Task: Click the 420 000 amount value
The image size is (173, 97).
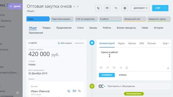Action: tap(39, 54)
